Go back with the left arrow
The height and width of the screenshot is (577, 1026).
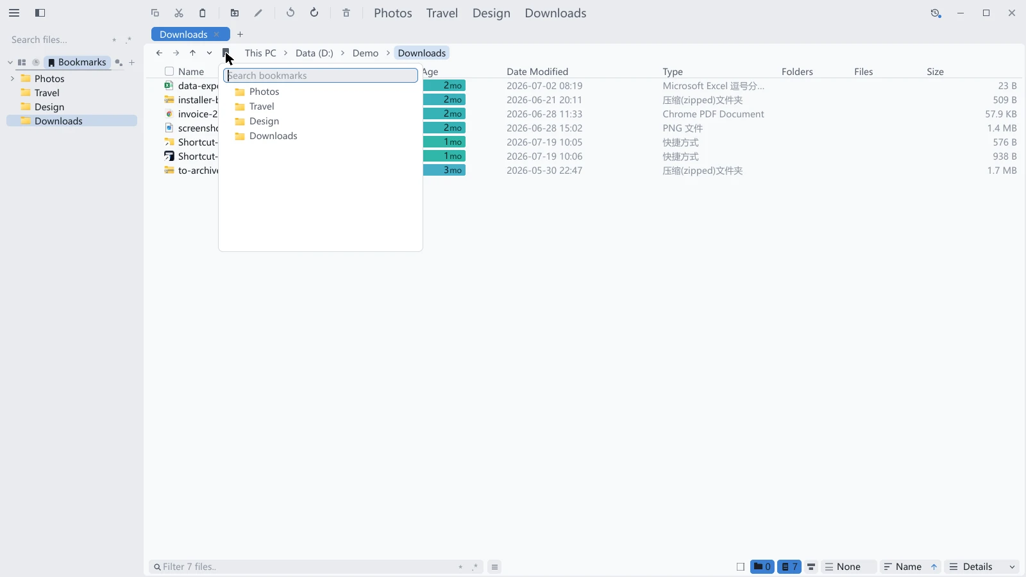(159, 53)
